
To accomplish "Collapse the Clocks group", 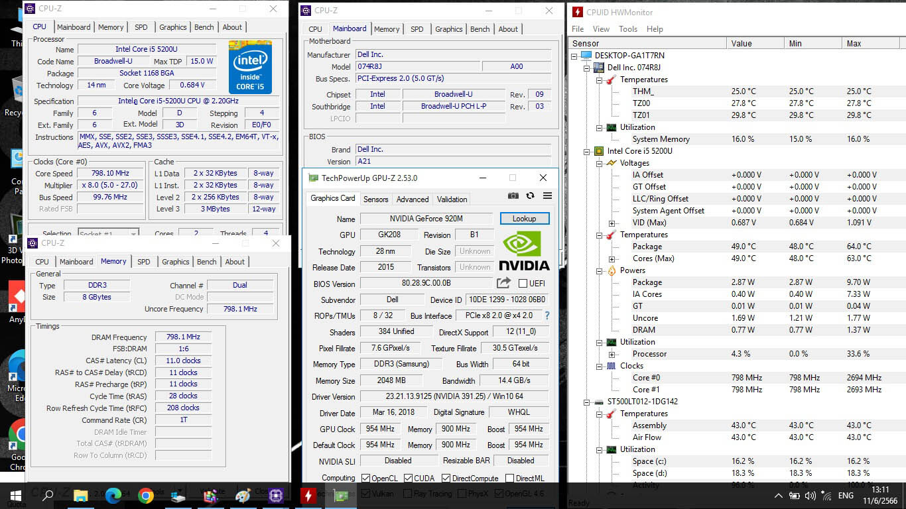I will coord(600,366).
